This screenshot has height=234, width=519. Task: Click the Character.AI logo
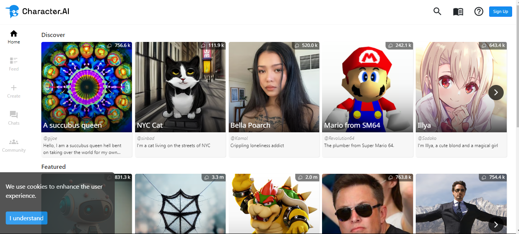(37, 11)
